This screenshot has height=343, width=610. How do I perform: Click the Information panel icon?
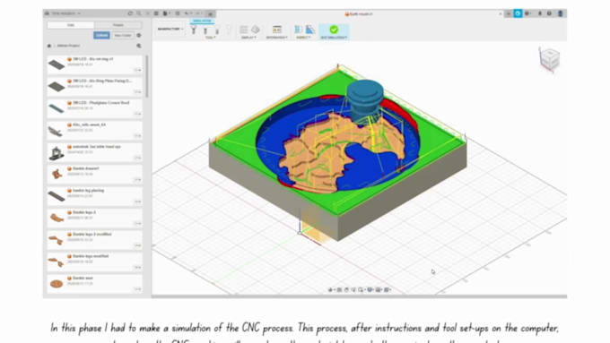pos(277,30)
